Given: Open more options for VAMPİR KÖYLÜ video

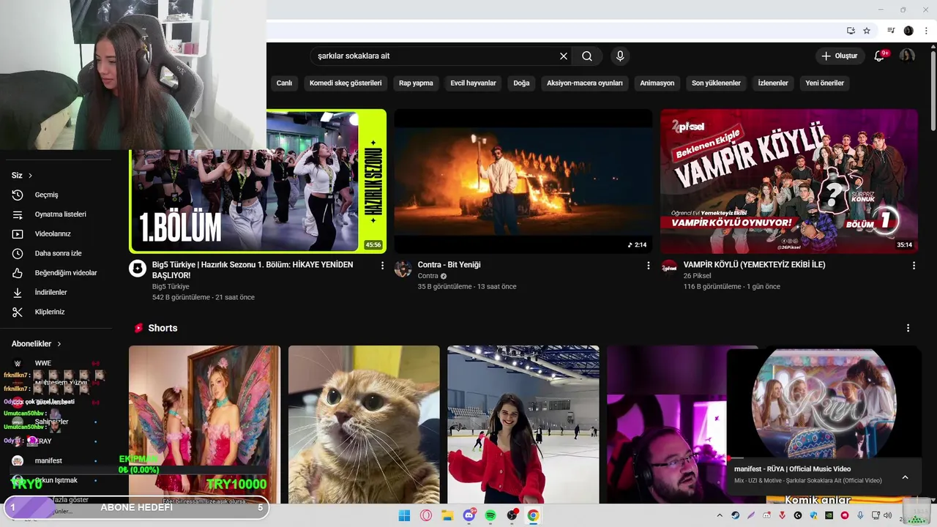Looking at the screenshot, I should [914, 266].
